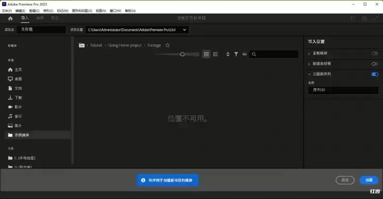The image size is (383, 199).
Task: Open the 视图(V) menu
Action: click(101, 11)
